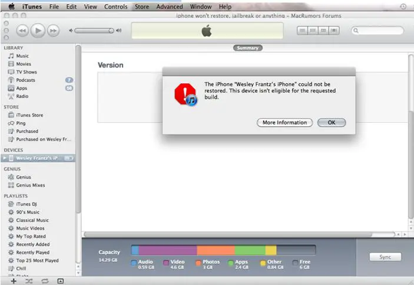Click the add playlist plus button
This screenshot has height=285, width=414.
click(14, 281)
